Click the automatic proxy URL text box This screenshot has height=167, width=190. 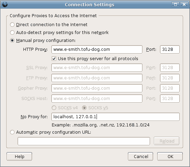[x=84, y=141]
